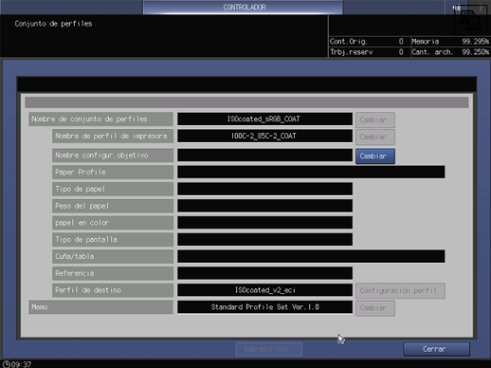Click the Referencia label
491x368 pixels.
click(113, 273)
